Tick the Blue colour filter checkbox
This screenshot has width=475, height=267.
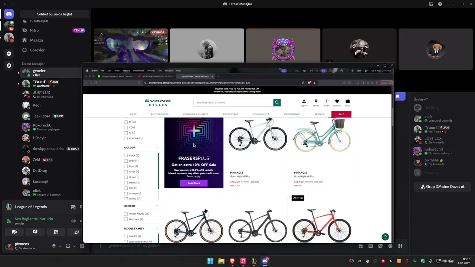pos(126,166)
